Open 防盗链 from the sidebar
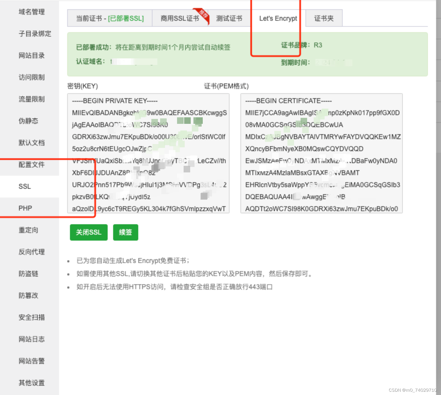This screenshot has width=441, height=395. pos(28,274)
